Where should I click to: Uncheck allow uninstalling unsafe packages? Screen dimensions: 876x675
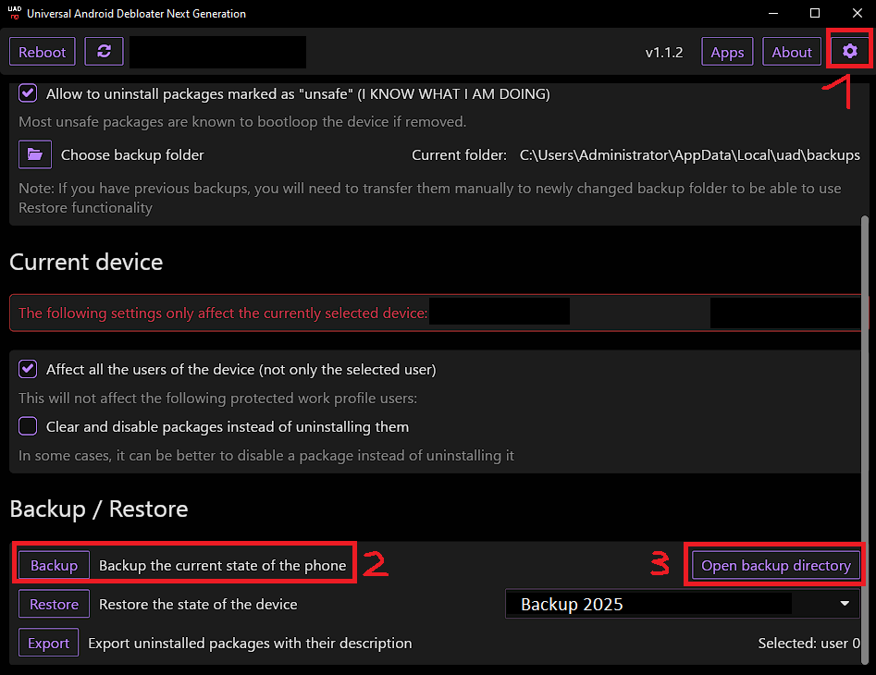tap(29, 93)
